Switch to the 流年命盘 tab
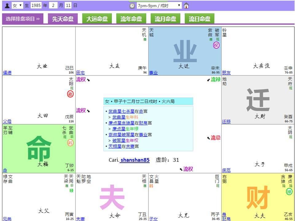The height and width of the screenshot is (221, 295). [131, 19]
